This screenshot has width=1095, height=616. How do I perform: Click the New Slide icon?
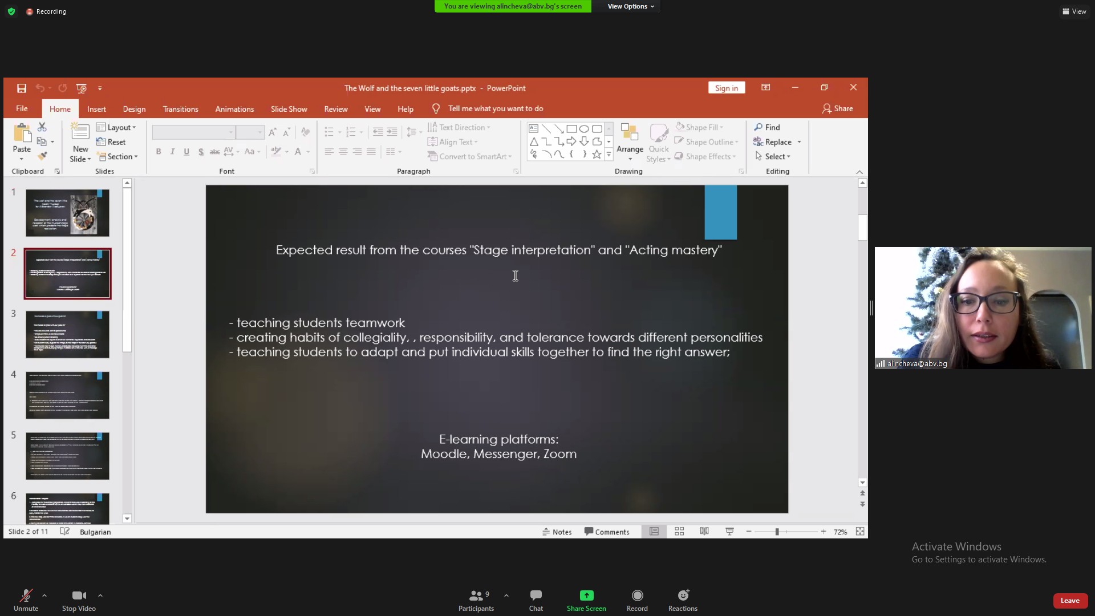tap(80, 132)
